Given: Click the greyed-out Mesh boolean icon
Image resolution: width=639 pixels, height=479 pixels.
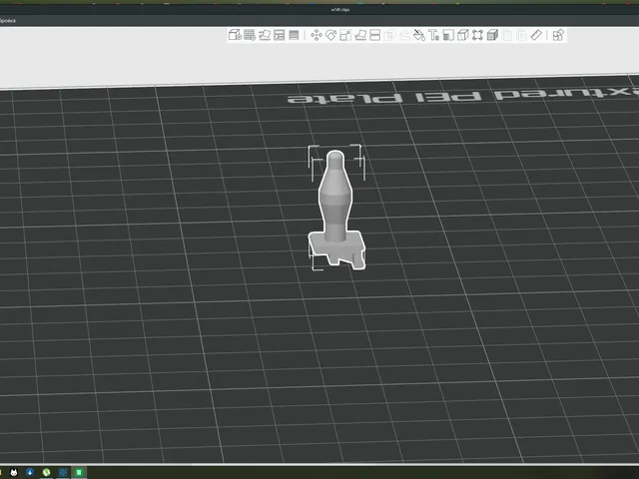Looking at the screenshot, I should pyautogui.click(x=389, y=36).
